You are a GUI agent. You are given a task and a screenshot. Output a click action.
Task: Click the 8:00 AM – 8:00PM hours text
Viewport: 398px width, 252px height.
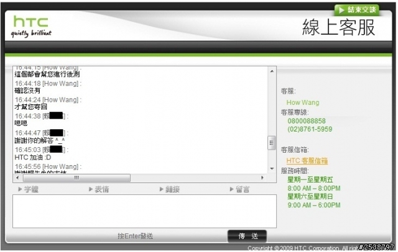(313, 188)
